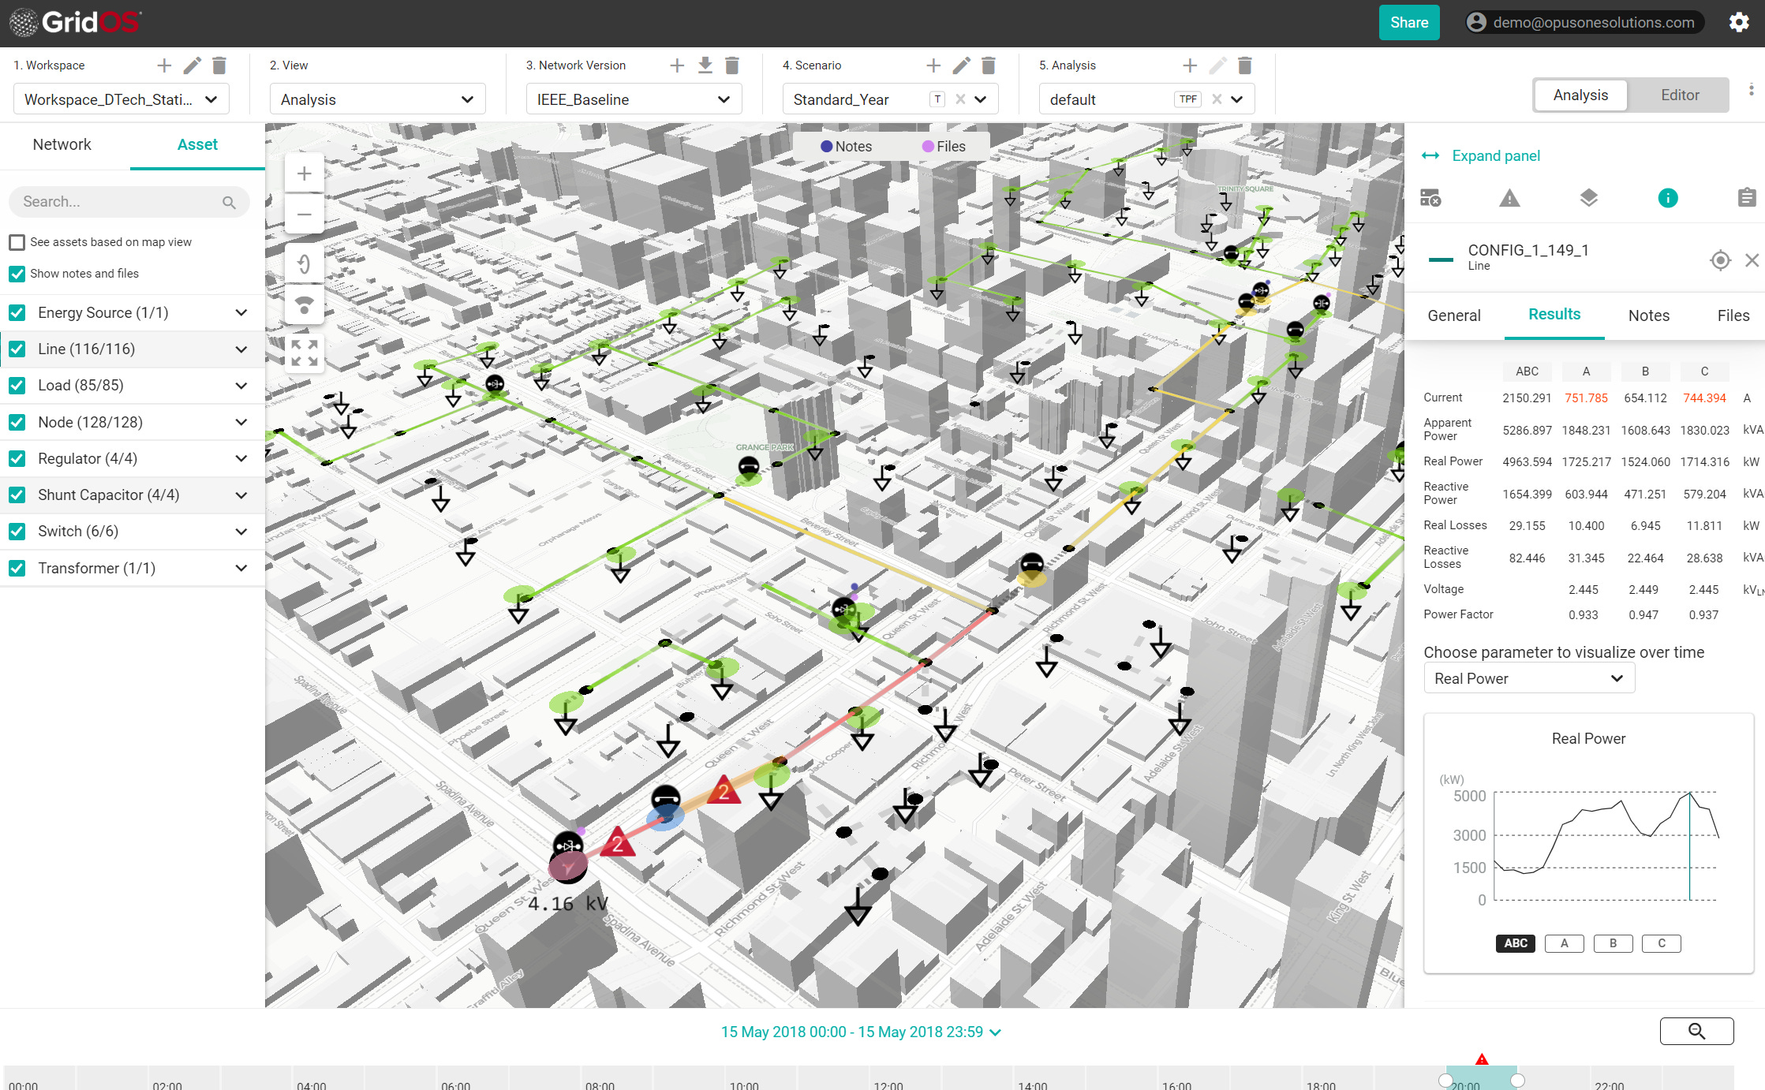Image resolution: width=1765 pixels, height=1090 pixels.
Task: Open the IEEE_Baseline network version dropdown
Action: pos(633,99)
